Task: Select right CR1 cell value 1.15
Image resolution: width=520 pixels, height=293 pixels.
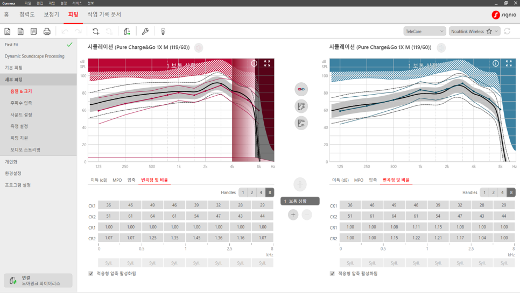Action: (438, 227)
